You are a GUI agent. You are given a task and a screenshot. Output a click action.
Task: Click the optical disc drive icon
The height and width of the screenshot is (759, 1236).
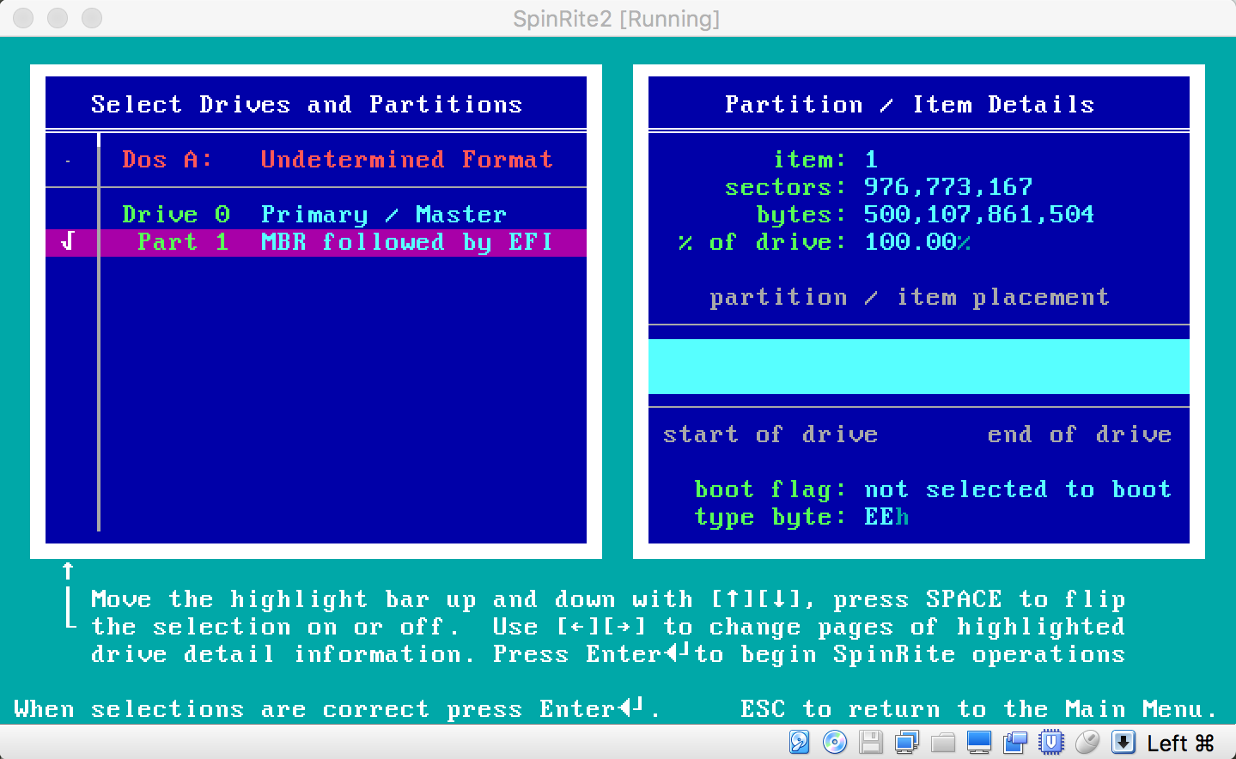point(834,742)
